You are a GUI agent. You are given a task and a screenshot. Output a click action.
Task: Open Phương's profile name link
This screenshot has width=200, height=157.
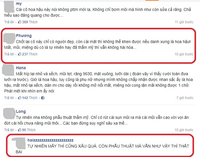(x=24, y=36)
